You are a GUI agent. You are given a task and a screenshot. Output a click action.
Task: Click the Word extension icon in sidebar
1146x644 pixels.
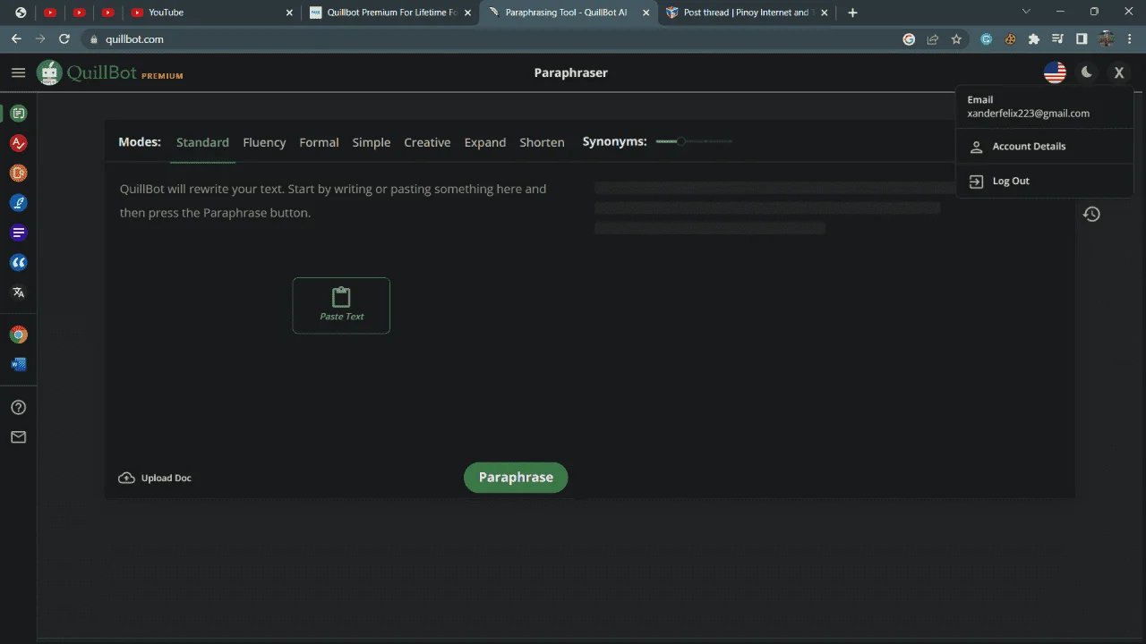coord(18,364)
